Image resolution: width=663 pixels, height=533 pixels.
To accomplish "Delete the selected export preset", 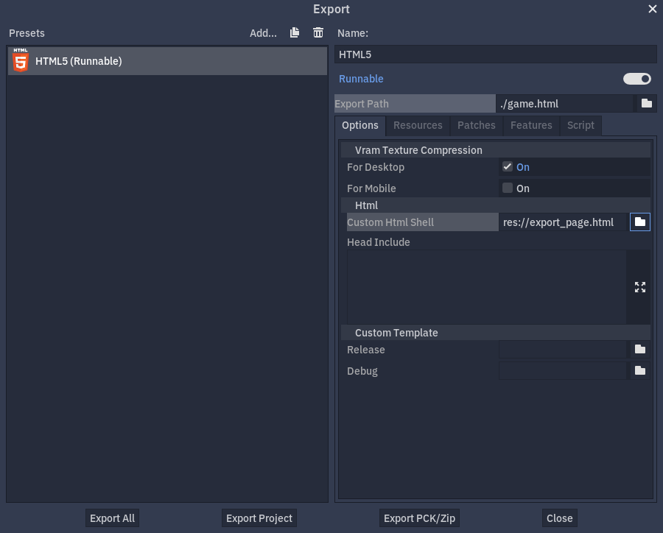I will coord(318,32).
